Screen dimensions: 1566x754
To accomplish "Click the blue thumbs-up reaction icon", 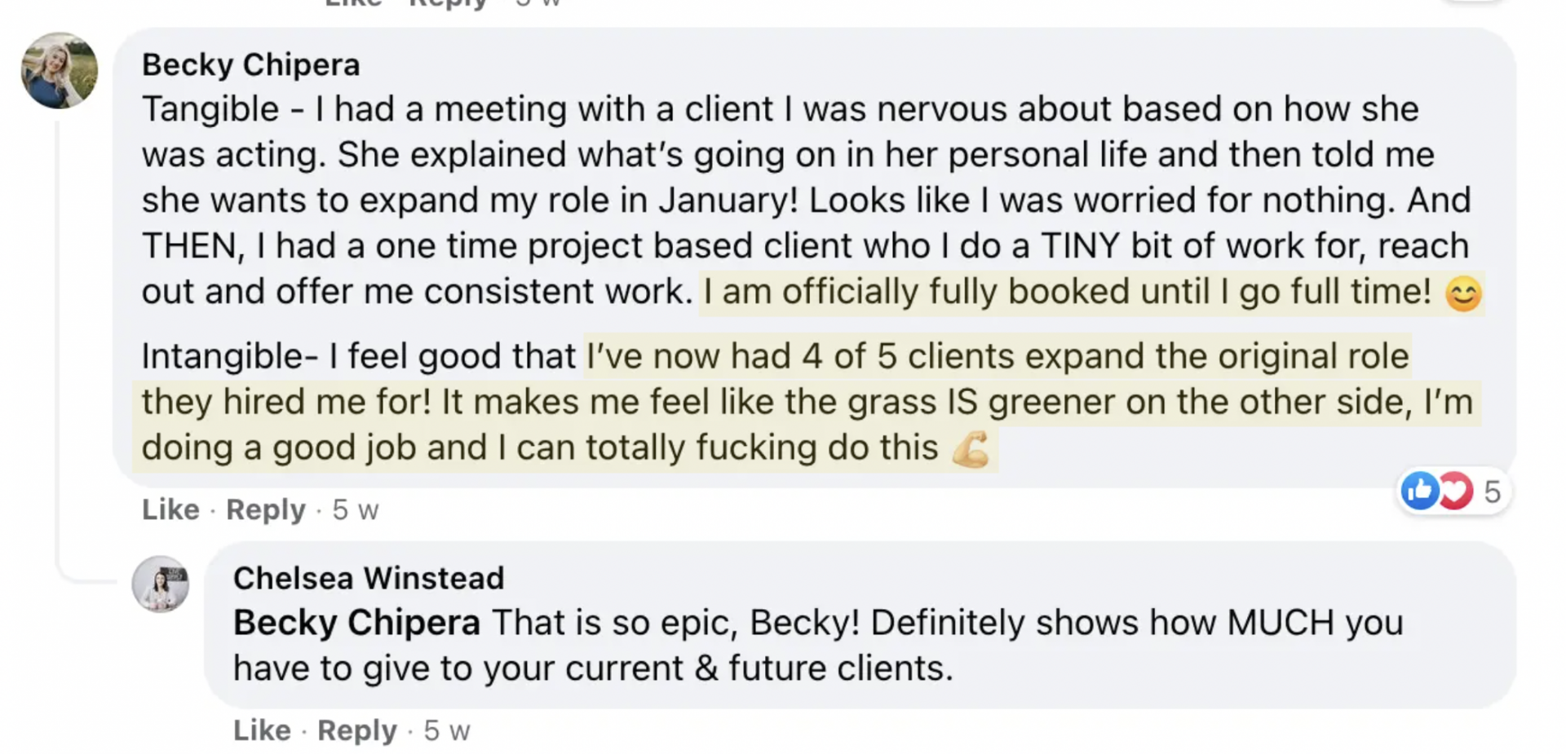I will [1419, 491].
